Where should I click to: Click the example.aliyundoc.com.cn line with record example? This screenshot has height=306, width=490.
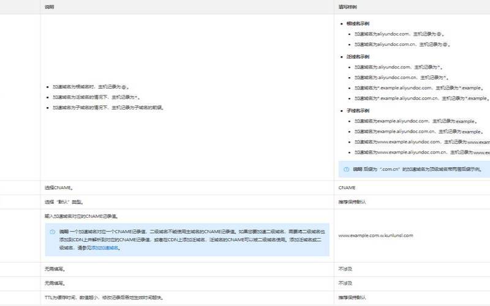click(x=419, y=132)
